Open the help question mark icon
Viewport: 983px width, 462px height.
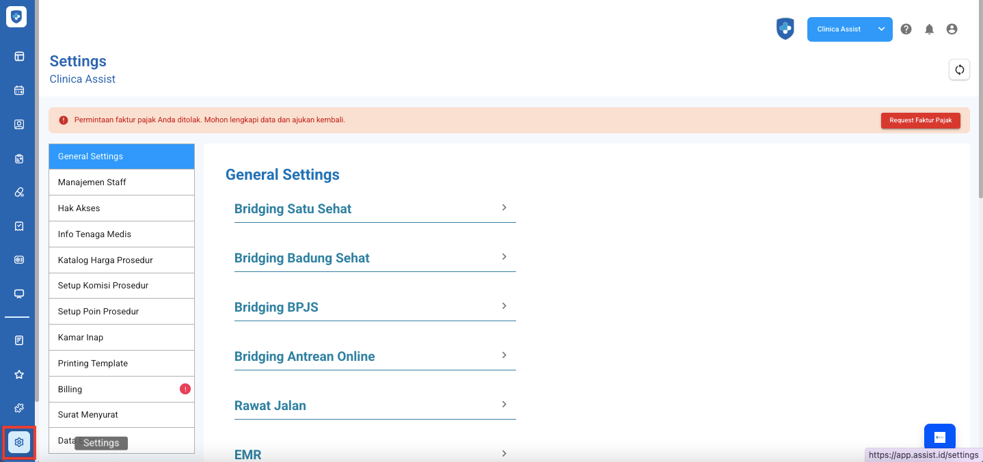pos(906,29)
